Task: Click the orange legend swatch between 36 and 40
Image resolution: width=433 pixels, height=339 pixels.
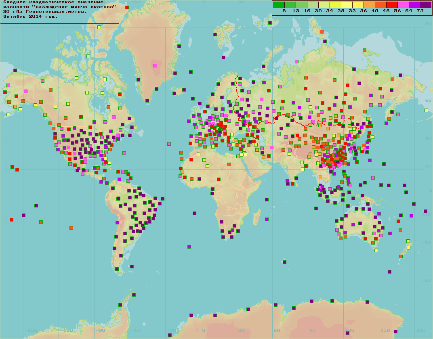Action: click(369, 4)
